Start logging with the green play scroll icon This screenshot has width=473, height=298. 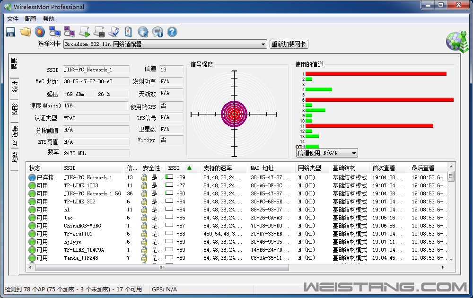(84, 32)
